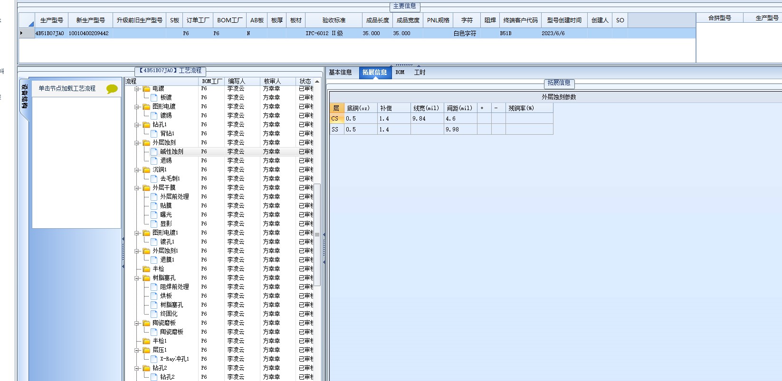The width and height of the screenshot is (782, 381).
Task: Click the 曝光 document icon
Action: (154, 215)
